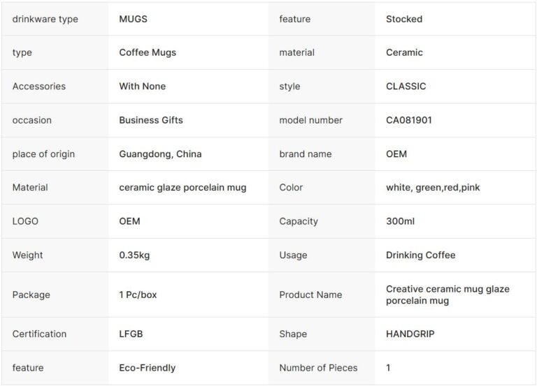Click the With None accessories value
This screenshot has width=537, height=386.
[x=143, y=87]
